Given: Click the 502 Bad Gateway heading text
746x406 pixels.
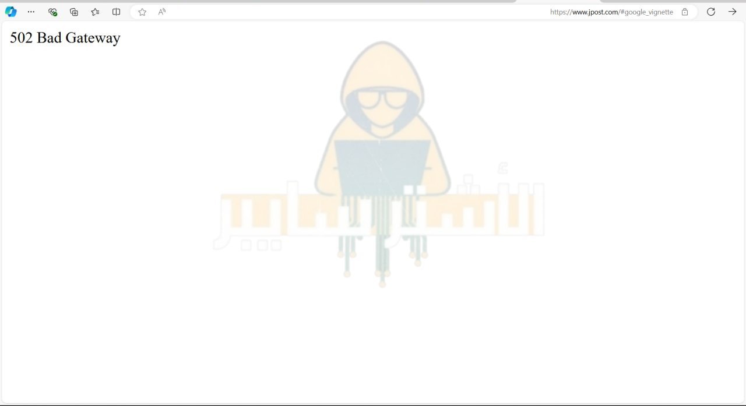Looking at the screenshot, I should tap(65, 38).
